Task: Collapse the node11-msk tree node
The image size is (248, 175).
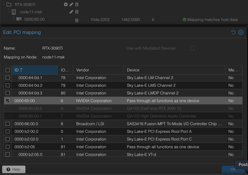Action: pyautogui.click(x=9, y=12)
